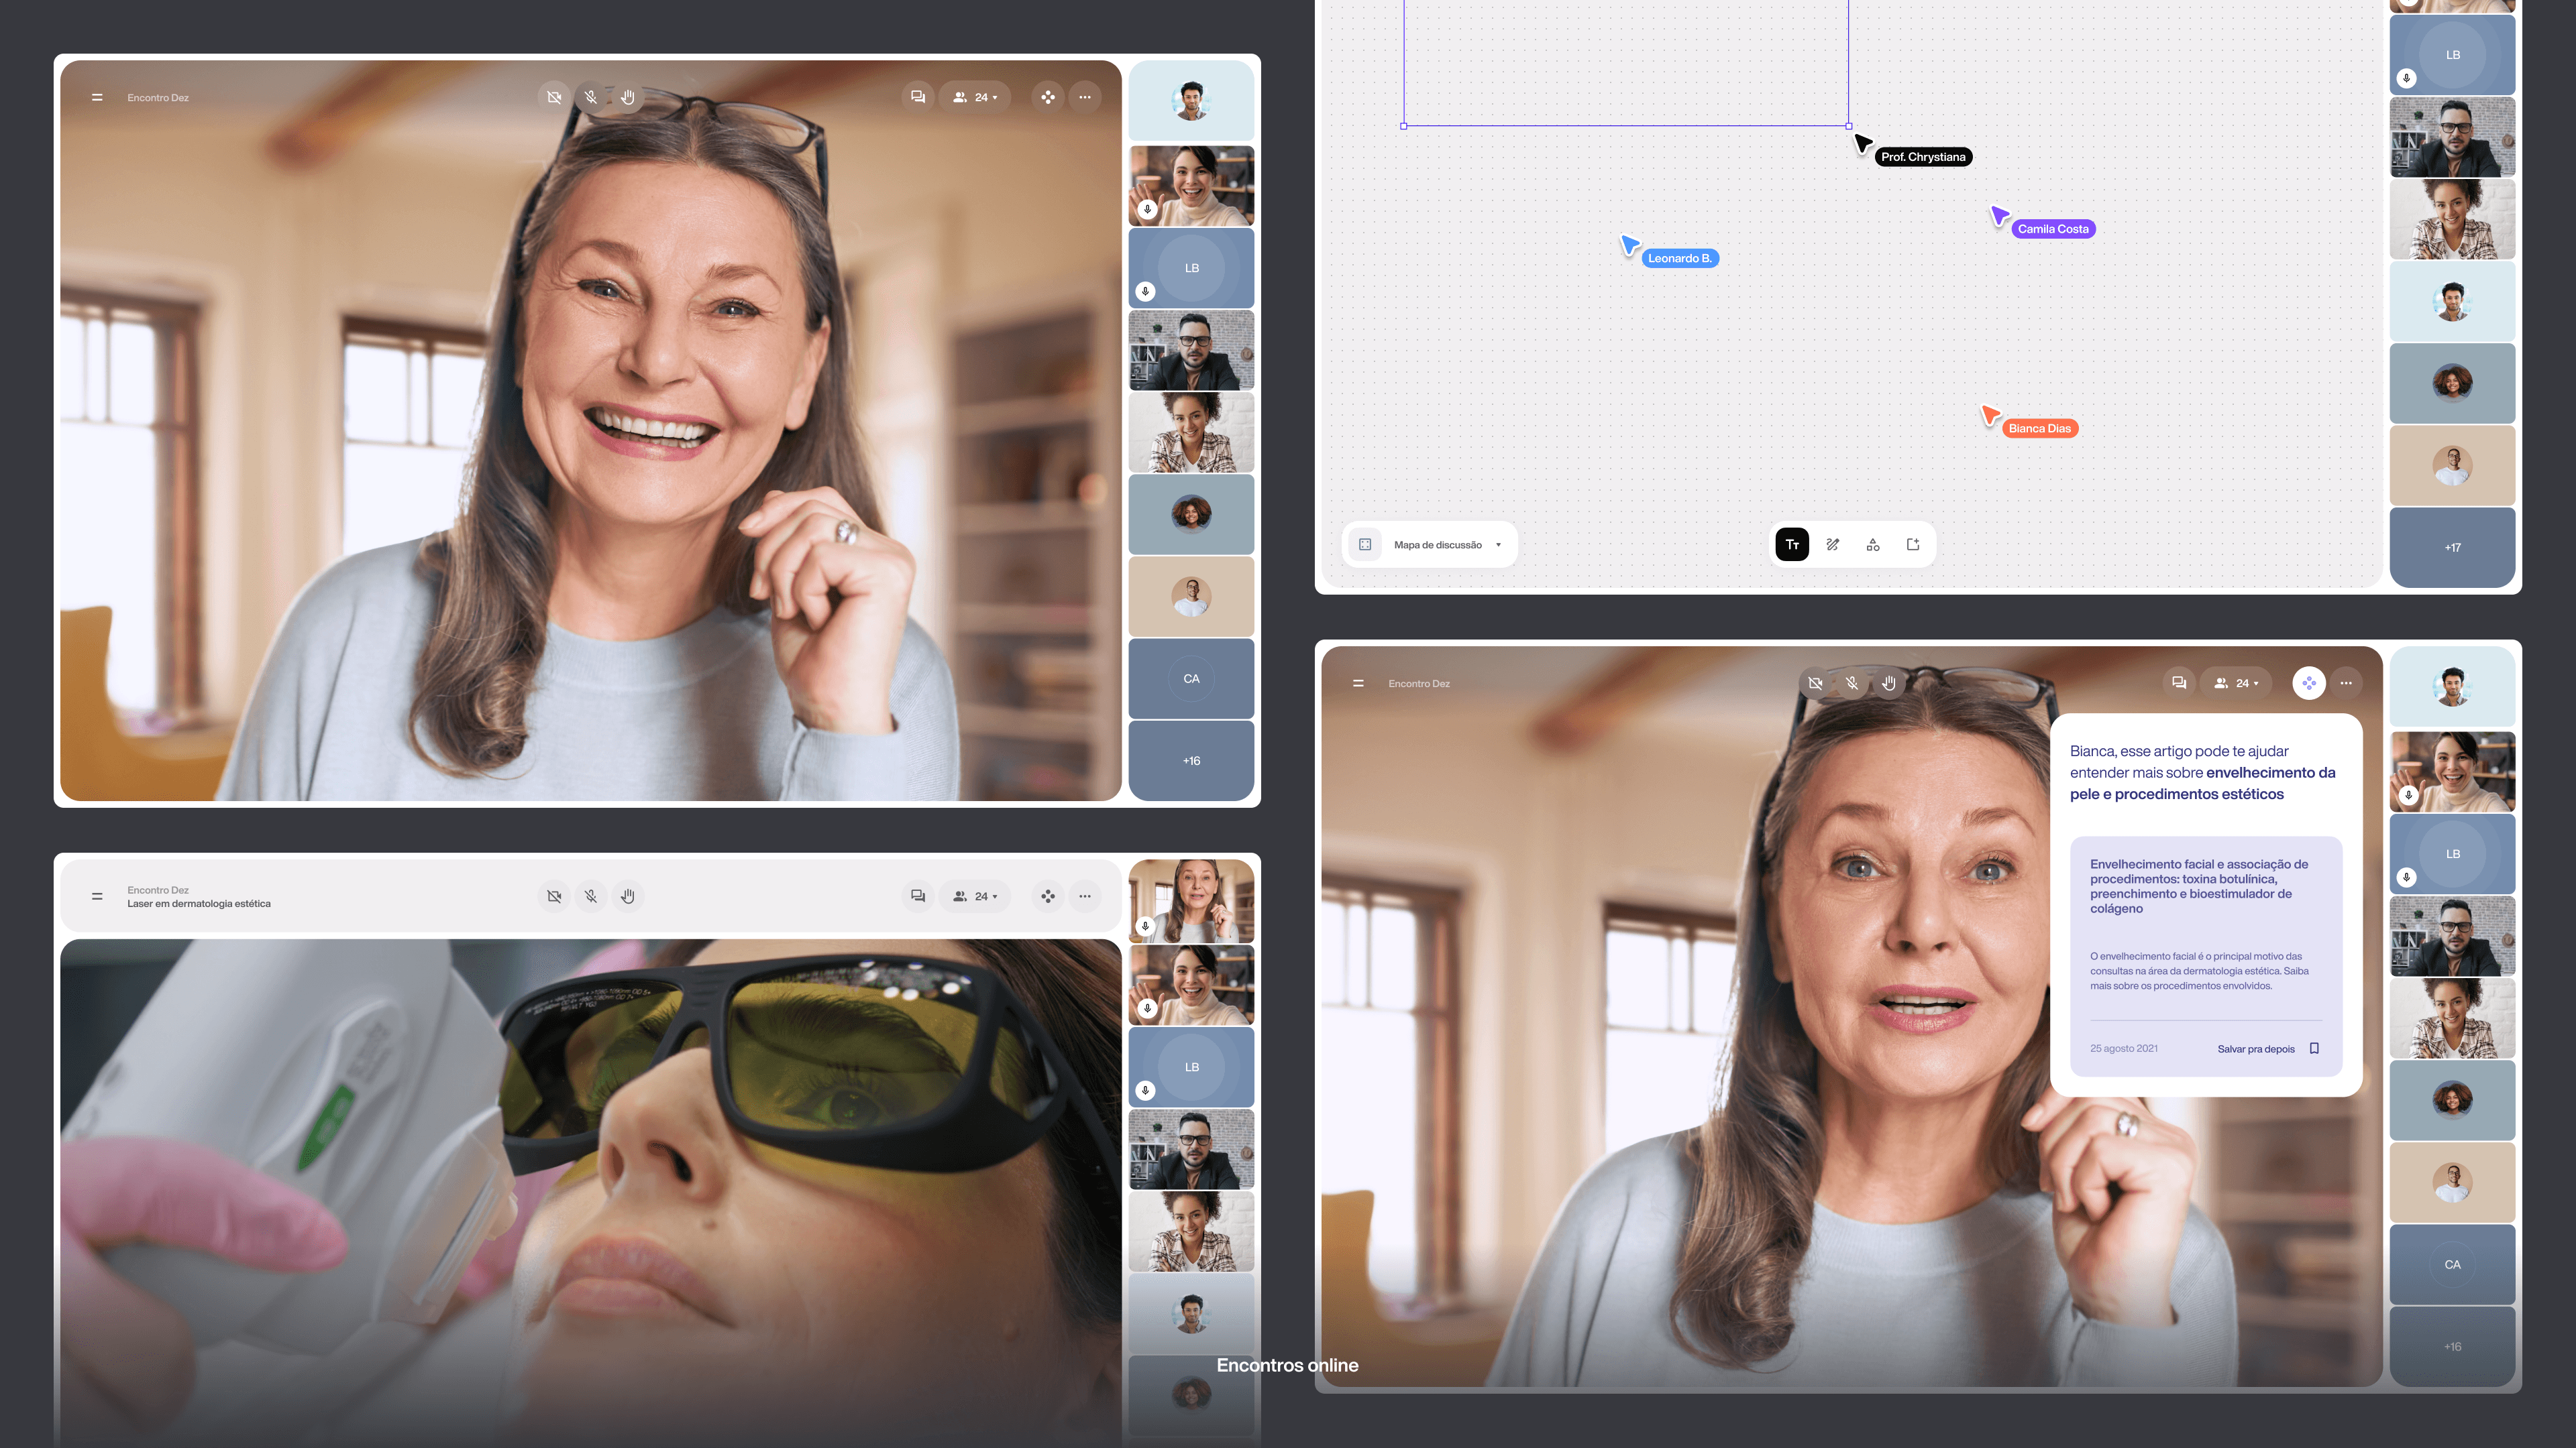Expand participants 24 dropdown in Laser dermatologia header
Screen dimensions: 2576x1448
975,896
